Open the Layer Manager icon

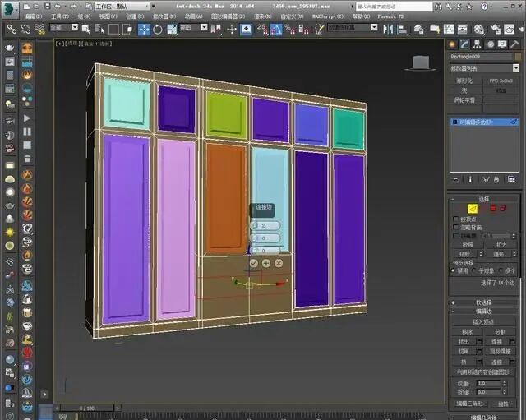pyautogui.click(x=418, y=30)
